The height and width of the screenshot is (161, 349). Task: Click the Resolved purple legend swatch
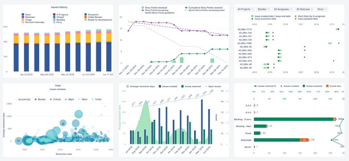[23, 17]
